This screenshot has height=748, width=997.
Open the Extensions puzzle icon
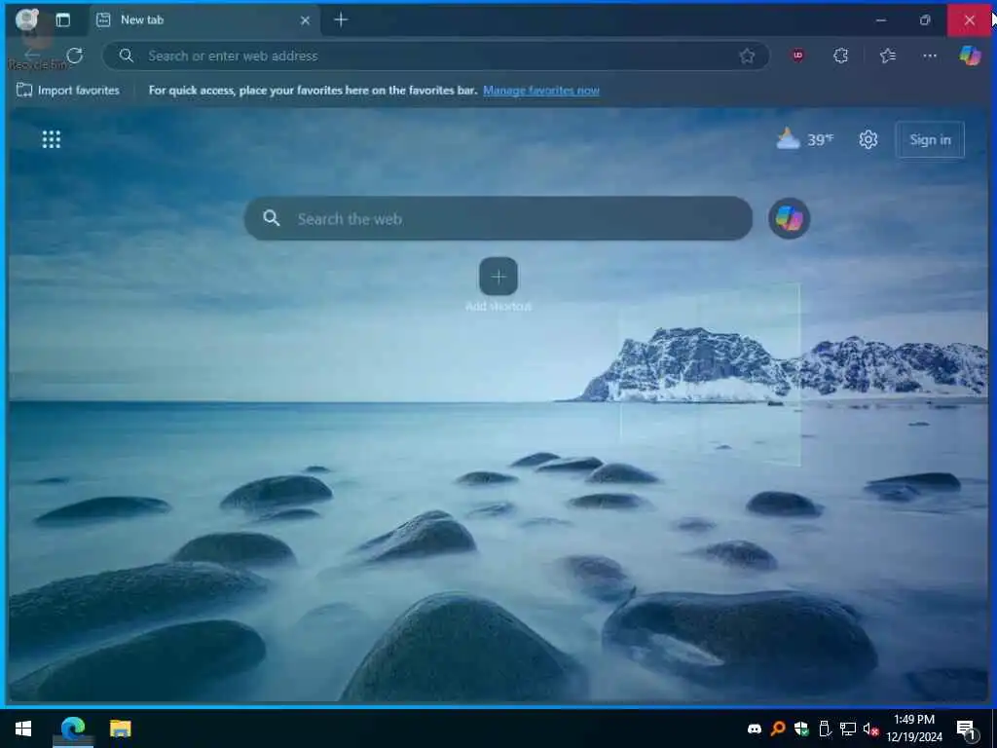pos(840,56)
